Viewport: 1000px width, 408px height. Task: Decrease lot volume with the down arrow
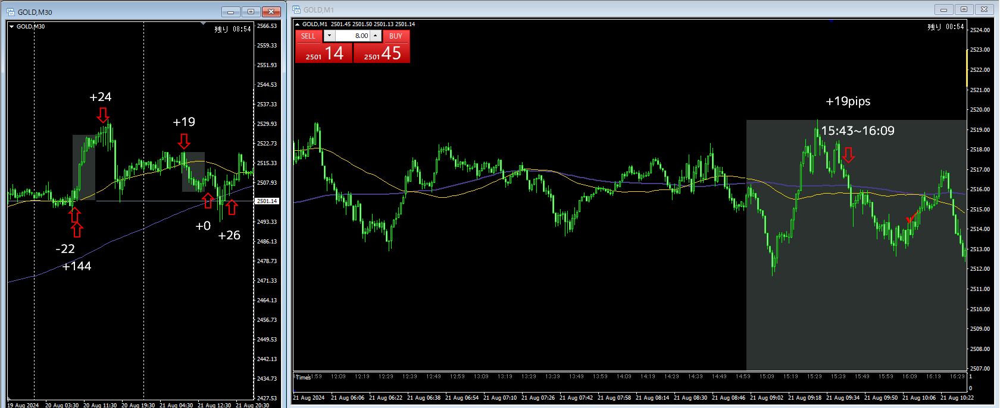click(x=329, y=36)
